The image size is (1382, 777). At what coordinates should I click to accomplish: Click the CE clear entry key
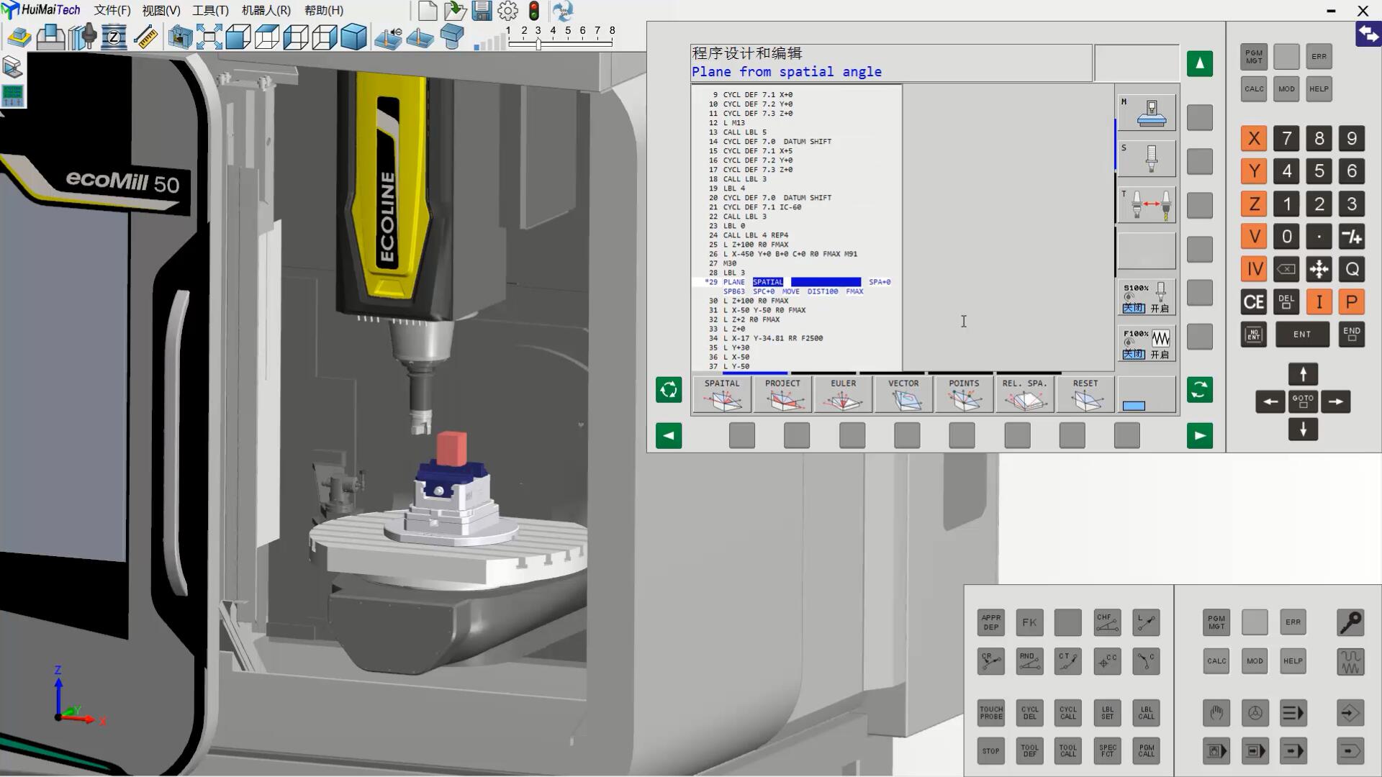[1254, 302]
